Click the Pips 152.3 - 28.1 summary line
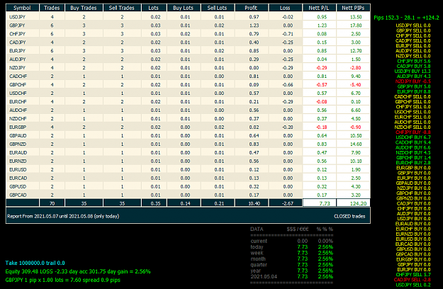 pos(406,18)
